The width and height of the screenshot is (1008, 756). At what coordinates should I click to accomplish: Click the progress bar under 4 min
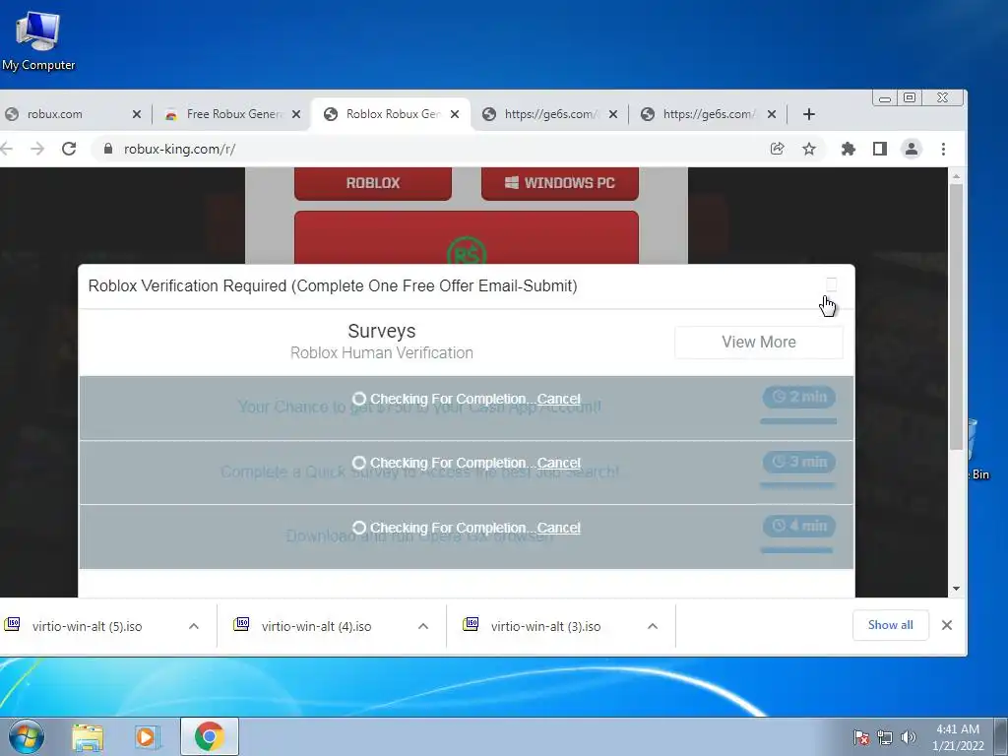(795, 550)
